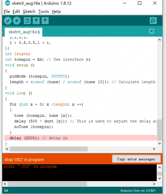The height and width of the screenshot is (194, 166).
Task: Click the 'for (int x = 0' line
Action: pos(46,104)
